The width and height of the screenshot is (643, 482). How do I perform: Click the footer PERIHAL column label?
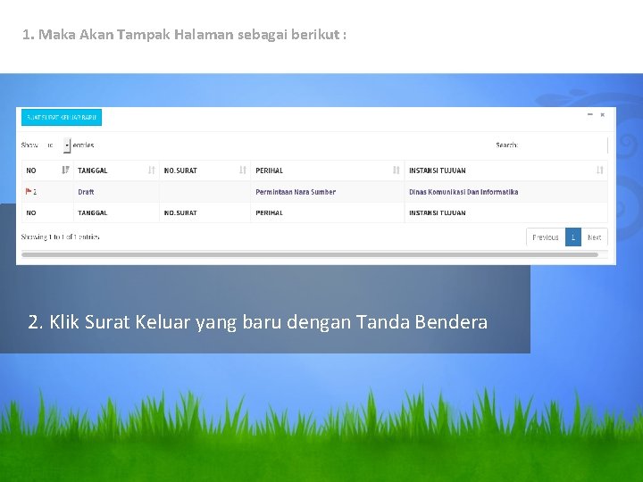(269, 212)
